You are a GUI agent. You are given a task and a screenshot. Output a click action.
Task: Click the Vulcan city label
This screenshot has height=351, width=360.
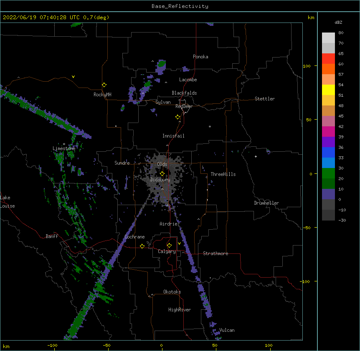pos(227,330)
